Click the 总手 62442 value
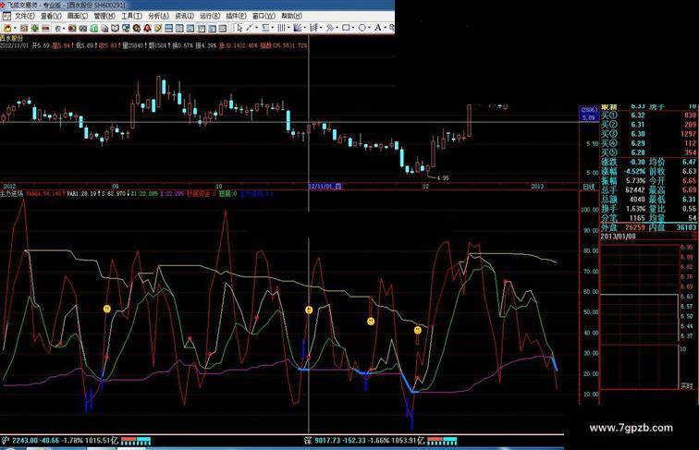 (635, 189)
